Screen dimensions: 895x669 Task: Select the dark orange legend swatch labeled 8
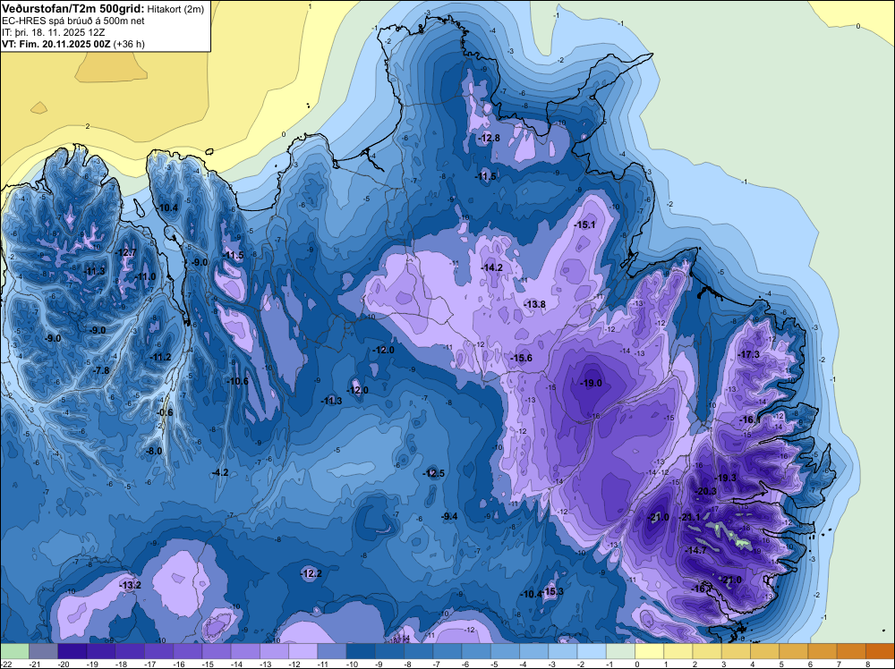pos(880,651)
